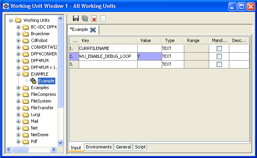Toggle Mandatory checkbox in row 3
The image size is (257, 158).
219,64
